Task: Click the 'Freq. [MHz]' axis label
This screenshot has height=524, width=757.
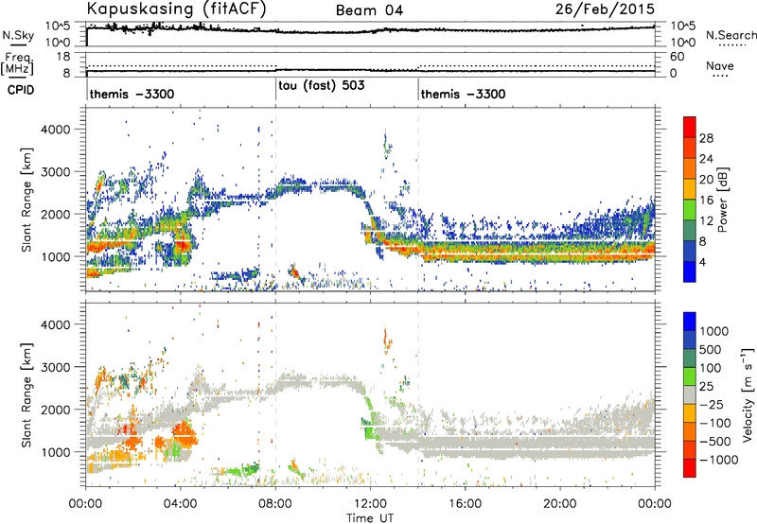Action: coord(18,64)
